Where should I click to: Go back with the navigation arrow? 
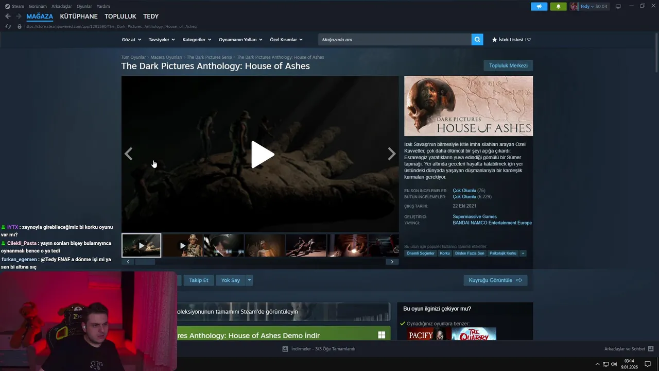point(8,16)
